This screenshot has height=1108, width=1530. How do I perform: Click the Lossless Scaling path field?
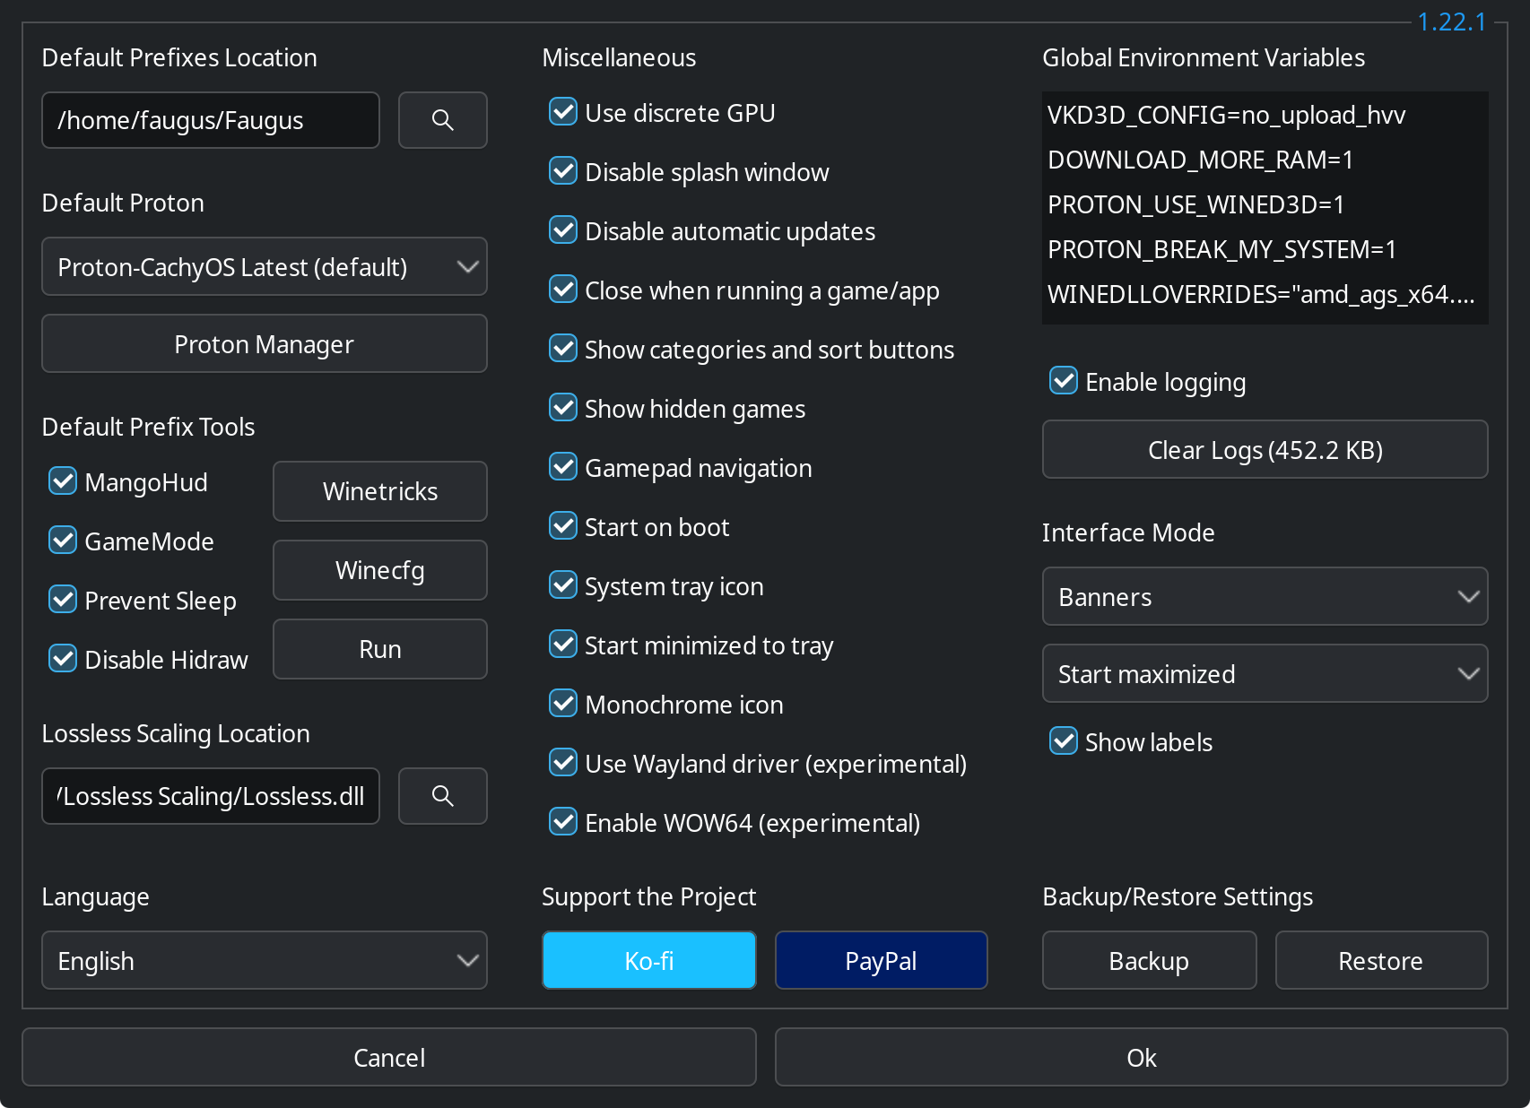(x=211, y=796)
